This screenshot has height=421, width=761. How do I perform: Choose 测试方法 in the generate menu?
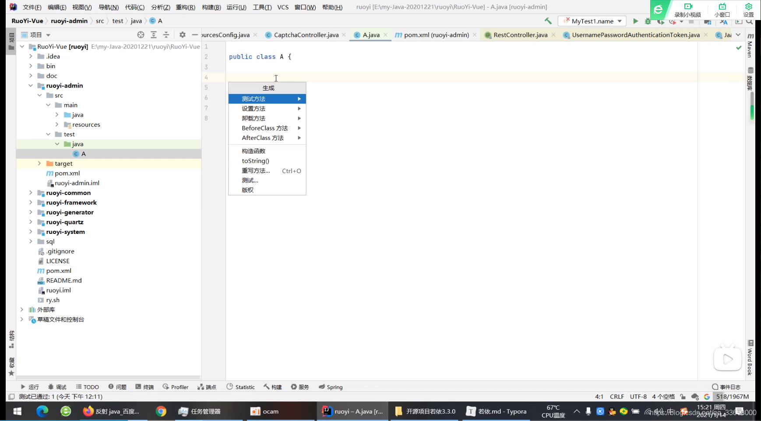click(x=267, y=99)
